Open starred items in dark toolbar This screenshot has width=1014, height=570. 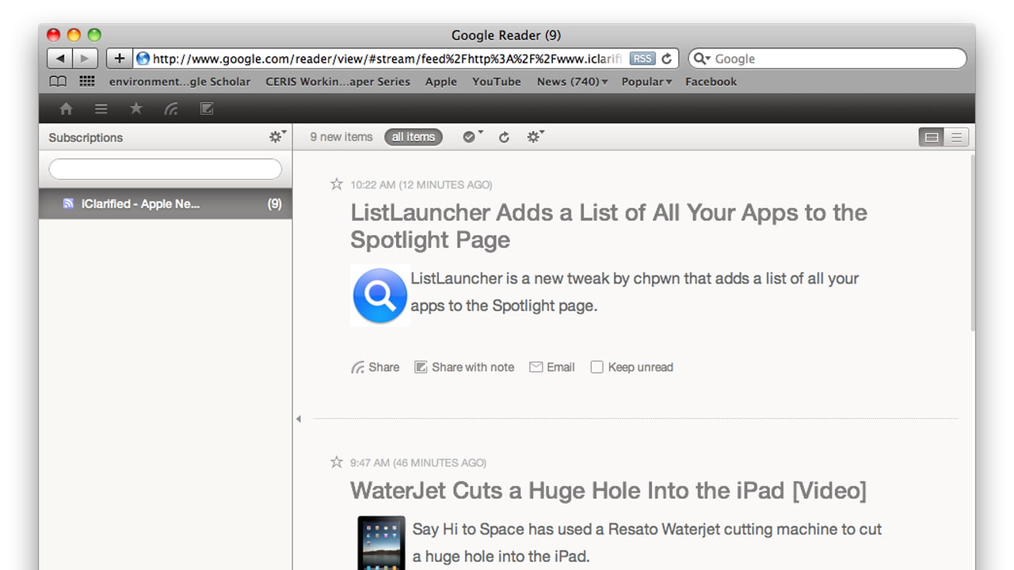[136, 108]
